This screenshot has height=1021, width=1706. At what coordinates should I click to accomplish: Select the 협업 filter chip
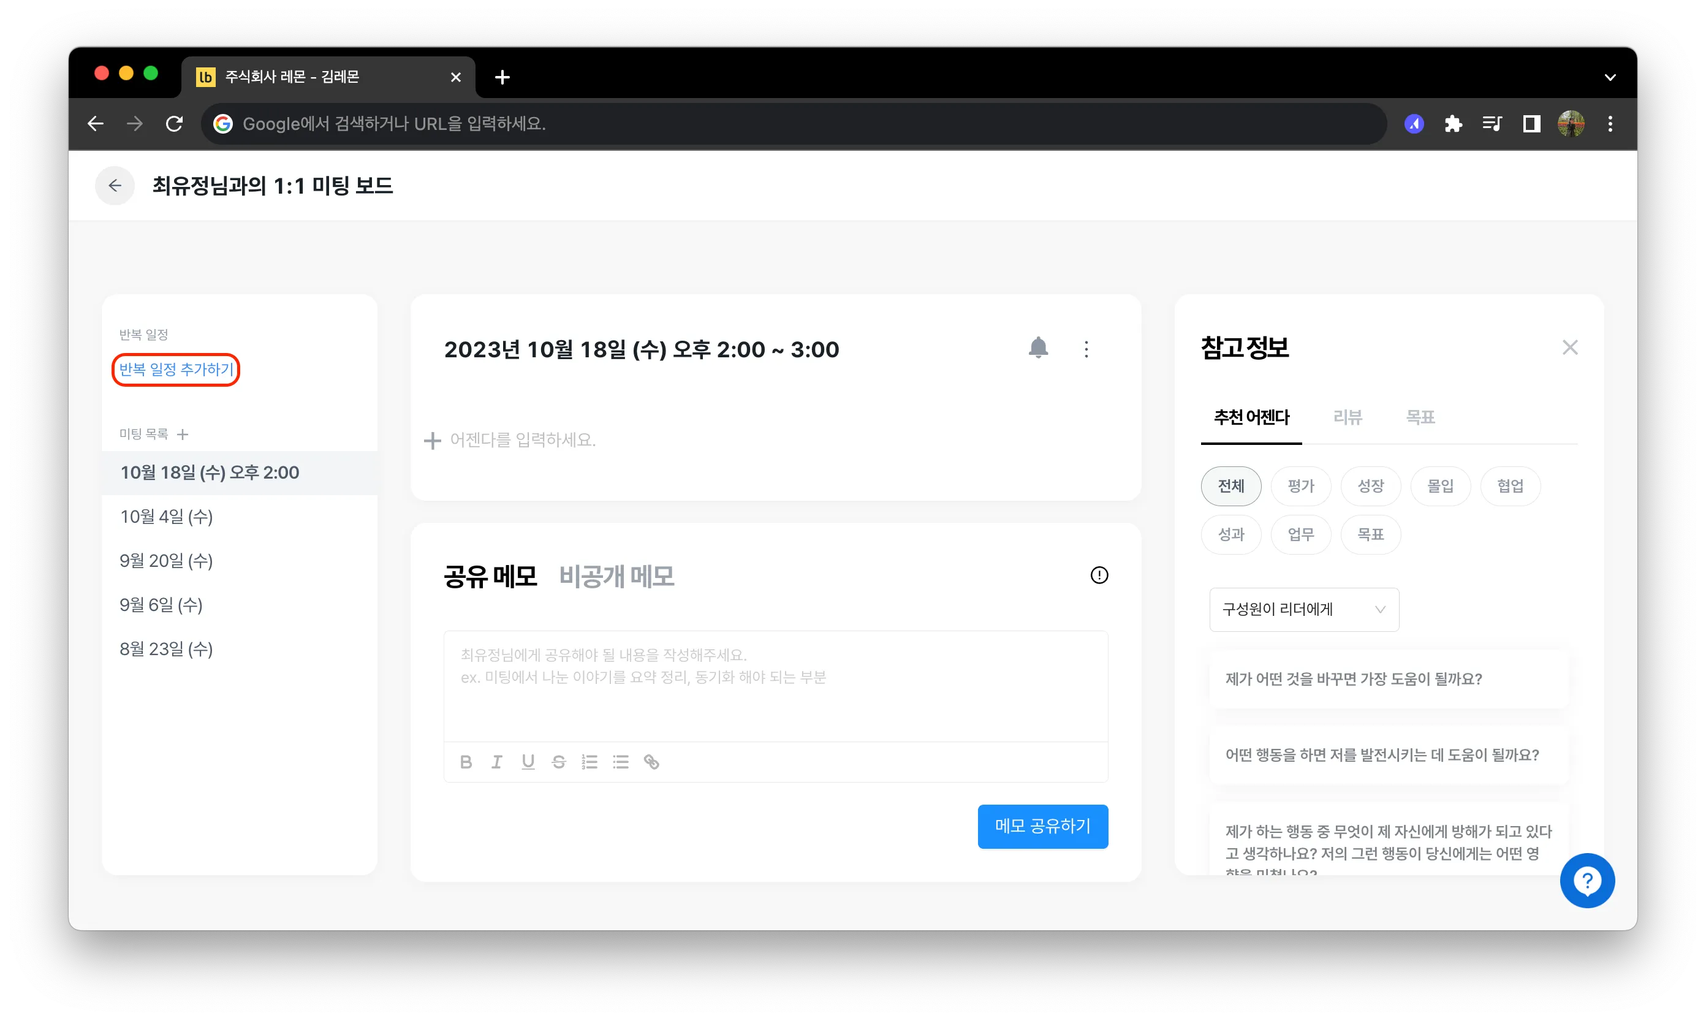coord(1511,487)
